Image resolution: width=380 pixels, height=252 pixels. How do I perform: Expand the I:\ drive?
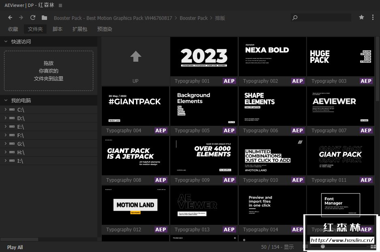6,161
